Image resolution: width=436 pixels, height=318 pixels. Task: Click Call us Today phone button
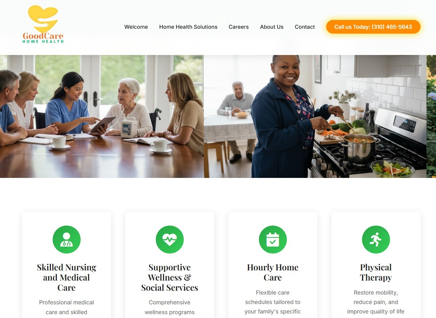(373, 27)
